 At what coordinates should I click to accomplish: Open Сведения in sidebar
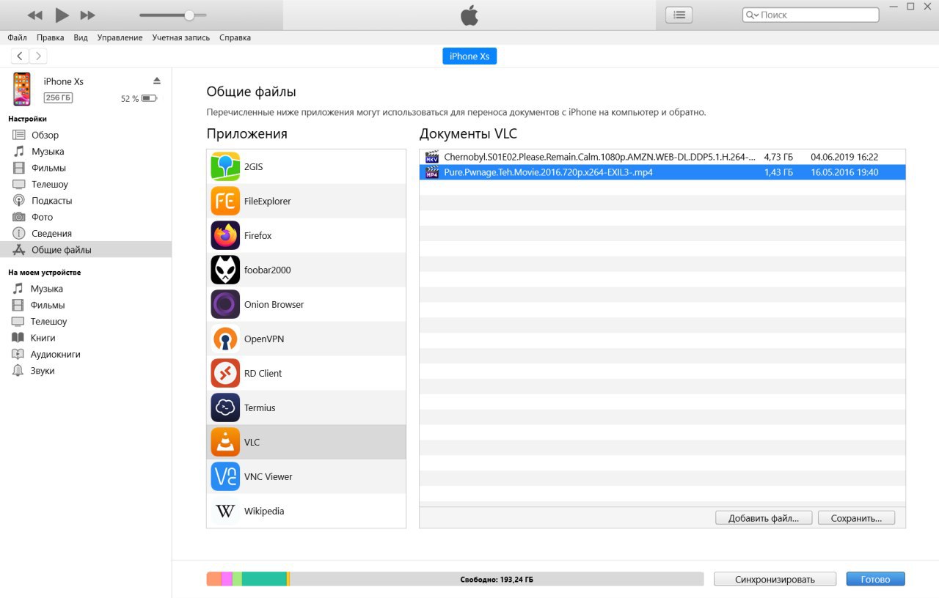86,234
